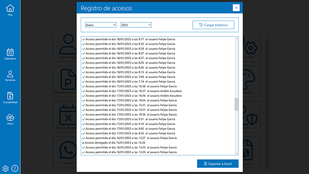The width and height of the screenshot is (309, 174).
Task: Select entry 17/01/2023 a las 16:38
Action: pos(129,86)
